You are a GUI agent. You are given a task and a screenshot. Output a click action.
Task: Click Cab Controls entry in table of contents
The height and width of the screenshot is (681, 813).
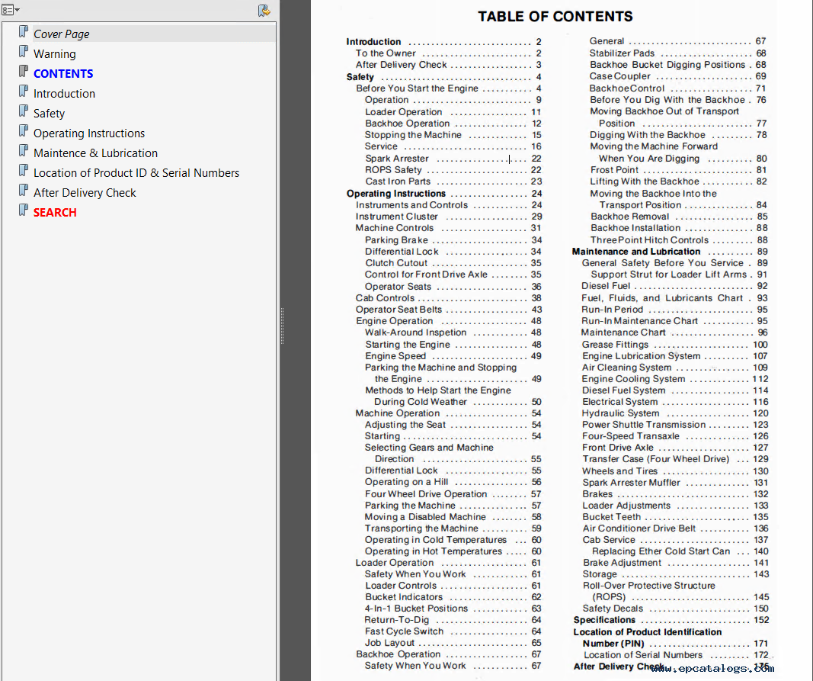point(385,298)
